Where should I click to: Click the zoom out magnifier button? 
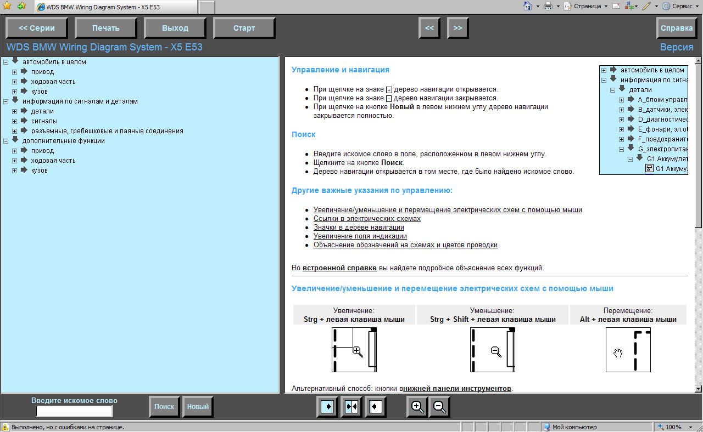(439, 407)
